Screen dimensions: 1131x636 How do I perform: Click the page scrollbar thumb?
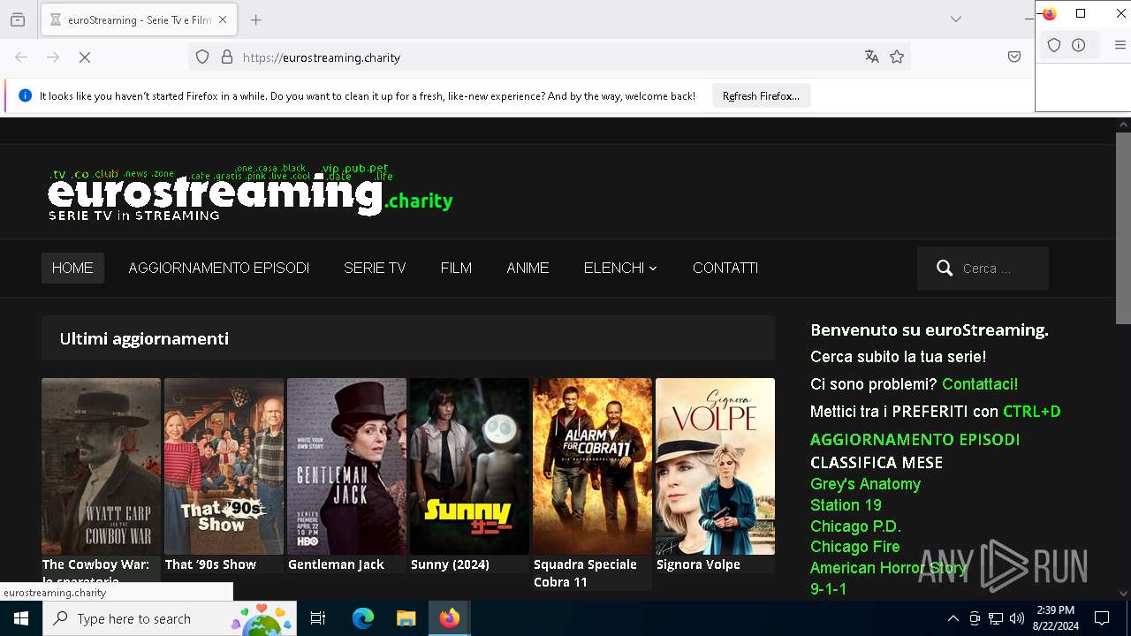pos(1123,228)
